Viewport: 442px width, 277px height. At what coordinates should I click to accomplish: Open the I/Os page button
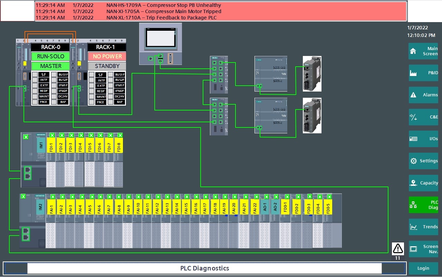point(423,139)
